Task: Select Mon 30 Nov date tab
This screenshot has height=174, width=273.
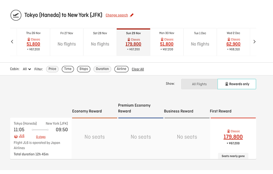Action: 167,42
